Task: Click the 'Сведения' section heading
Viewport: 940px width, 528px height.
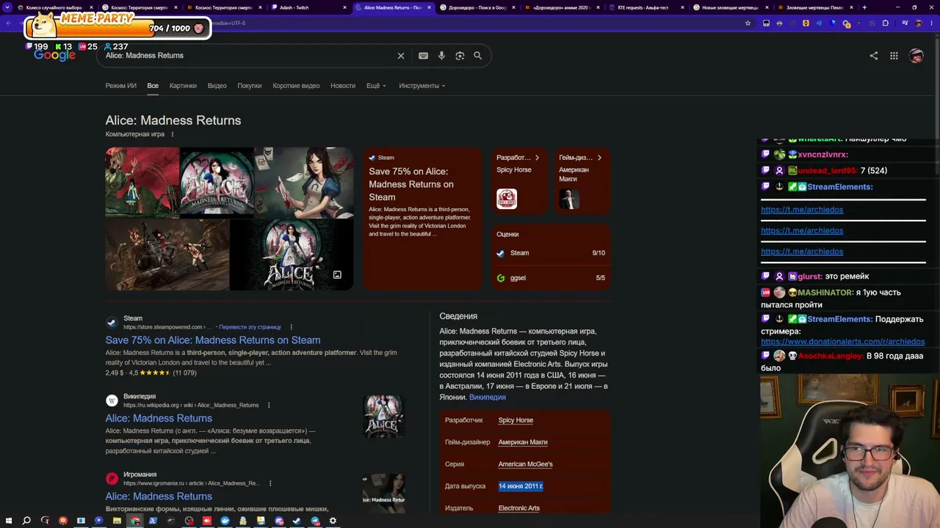Action: [458, 316]
